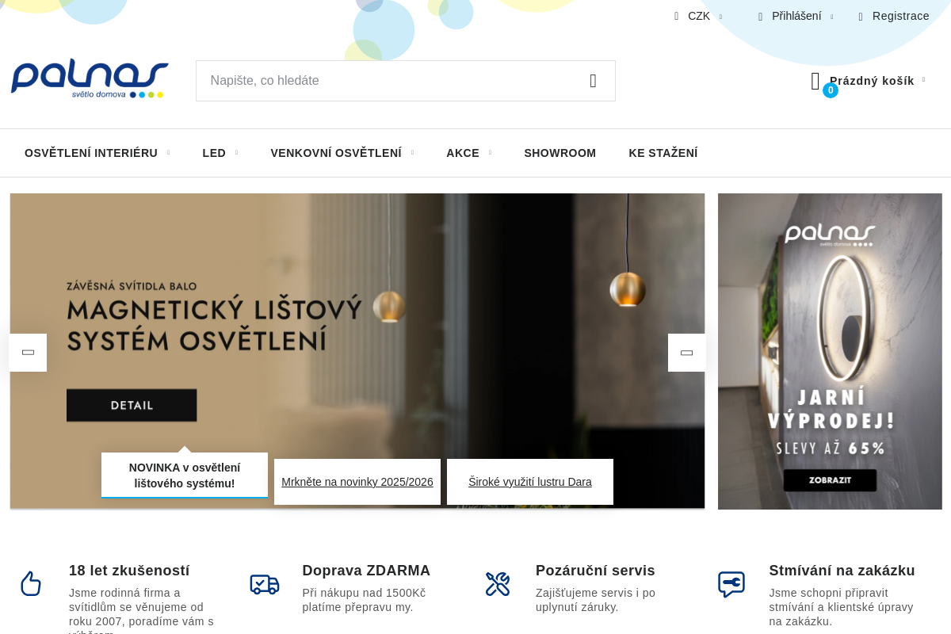Activate the 'Široké využití lustru Dara' slide
Screen dimensions: 951x634
click(x=529, y=481)
